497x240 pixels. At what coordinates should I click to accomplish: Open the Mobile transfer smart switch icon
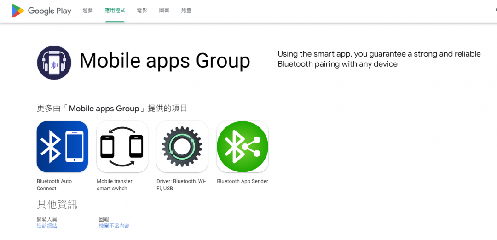[x=122, y=147]
